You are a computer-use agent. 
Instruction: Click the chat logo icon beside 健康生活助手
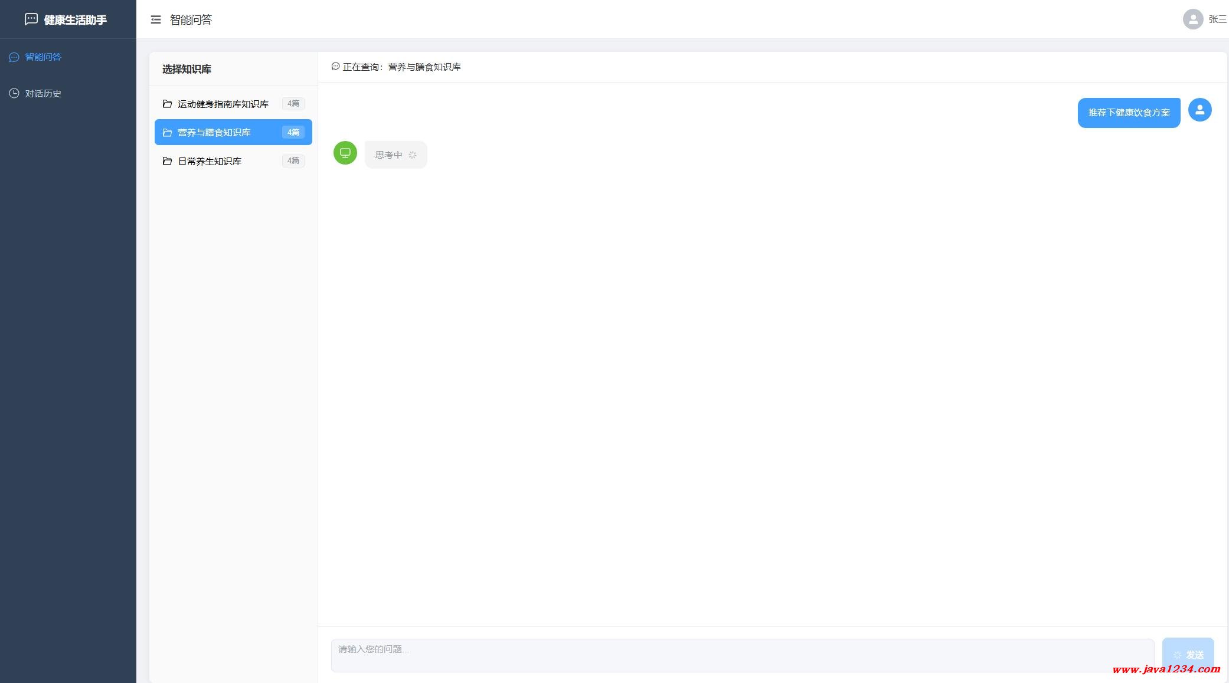(x=31, y=19)
